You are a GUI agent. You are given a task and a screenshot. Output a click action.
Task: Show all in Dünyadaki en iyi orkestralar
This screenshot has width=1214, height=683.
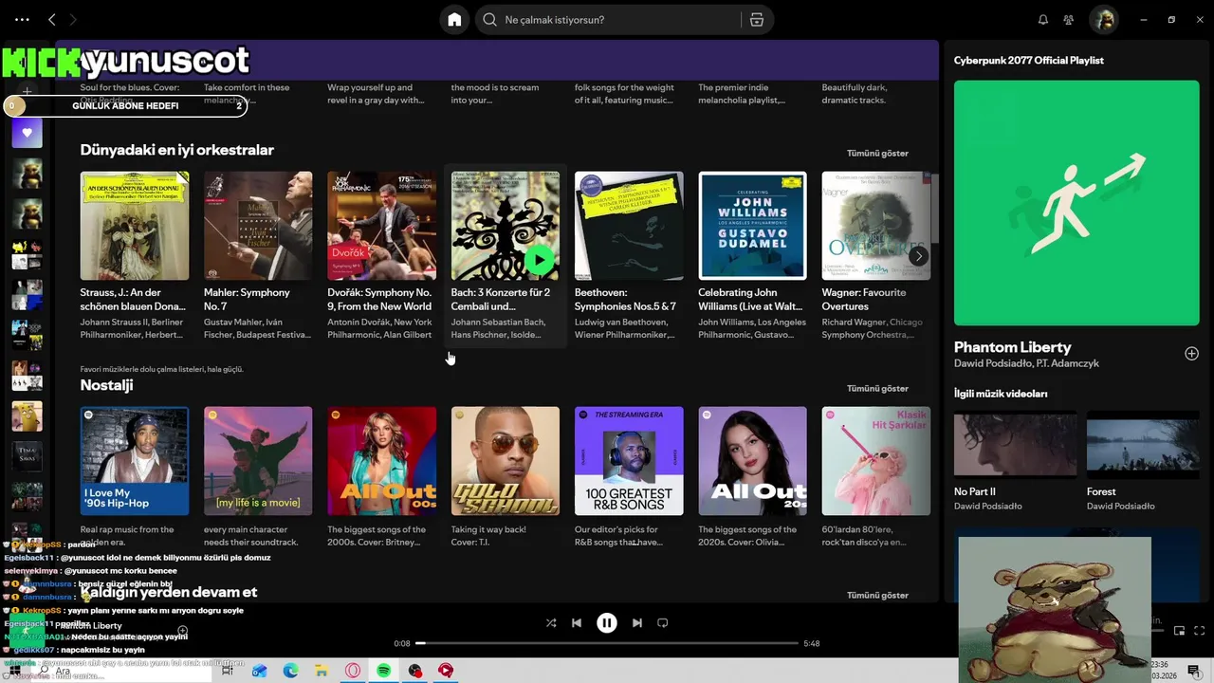point(877,153)
